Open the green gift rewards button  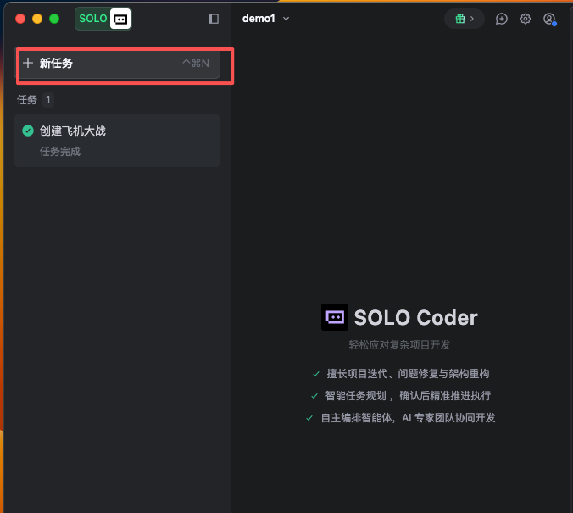click(465, 19)
